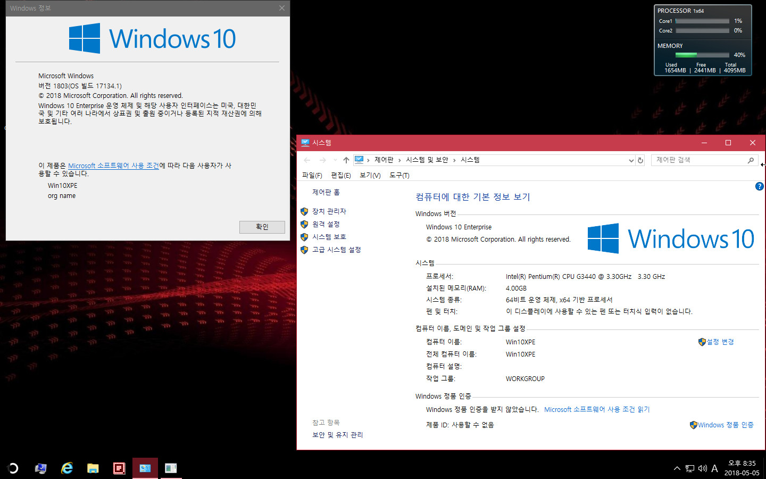The height and width of the screenshot is (479, 766).
Task: Click the Core1 usage bar
Action: 702,21
